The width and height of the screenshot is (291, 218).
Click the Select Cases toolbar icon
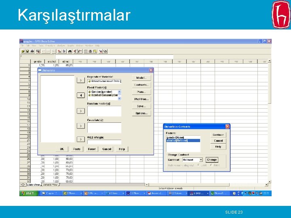tap(95, 51)
